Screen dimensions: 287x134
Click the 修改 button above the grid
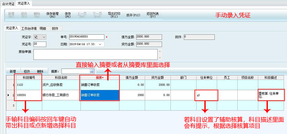coord(27,71)
